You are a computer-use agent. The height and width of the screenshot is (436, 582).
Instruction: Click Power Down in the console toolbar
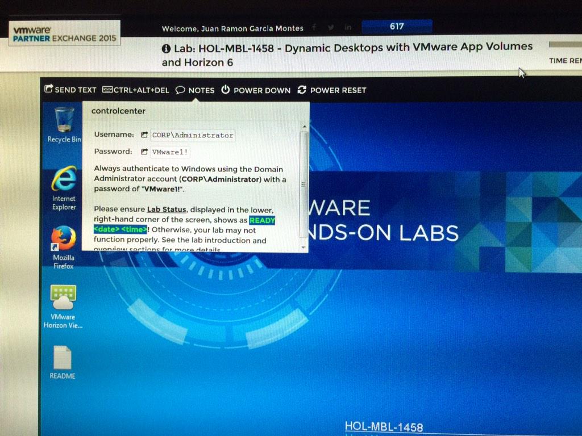(256, 90)
